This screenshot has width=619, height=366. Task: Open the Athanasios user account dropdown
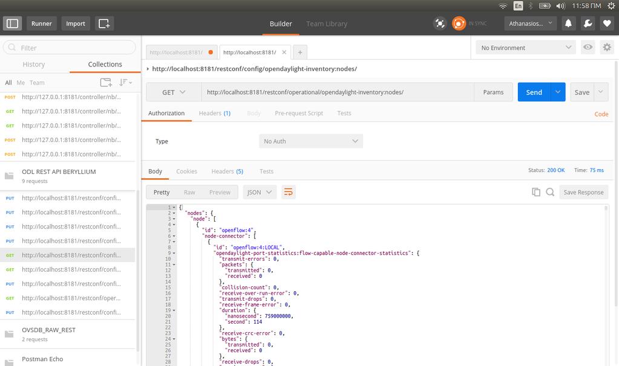coord(530,24)
